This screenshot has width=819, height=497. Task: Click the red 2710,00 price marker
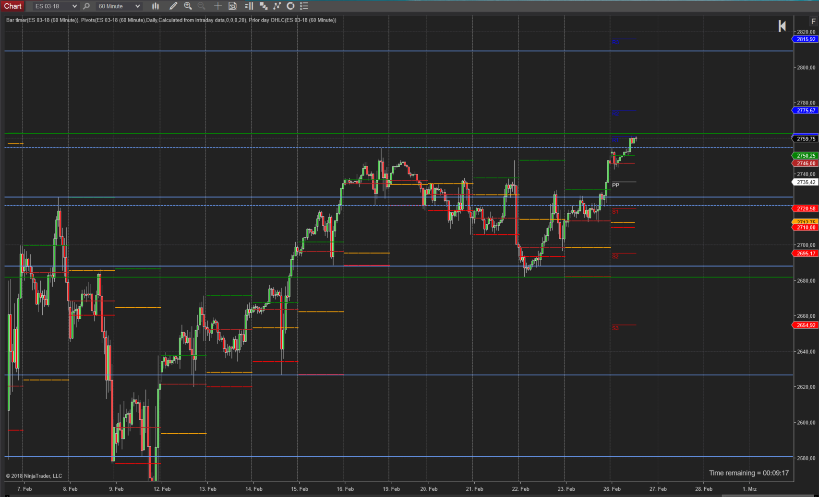805,228
